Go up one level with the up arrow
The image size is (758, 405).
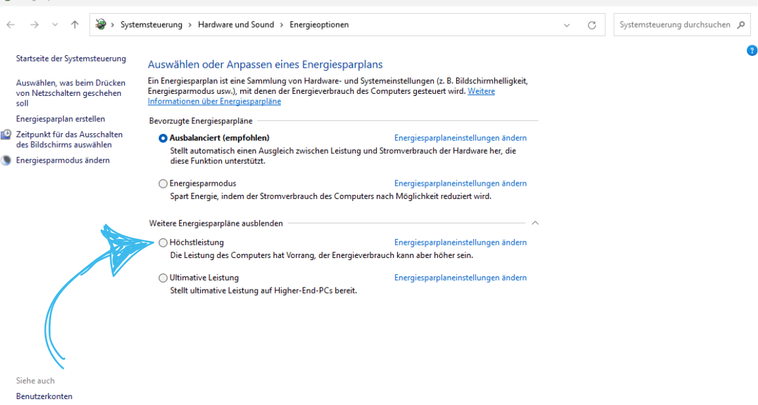pyautogui.click(x=74, y=25)
